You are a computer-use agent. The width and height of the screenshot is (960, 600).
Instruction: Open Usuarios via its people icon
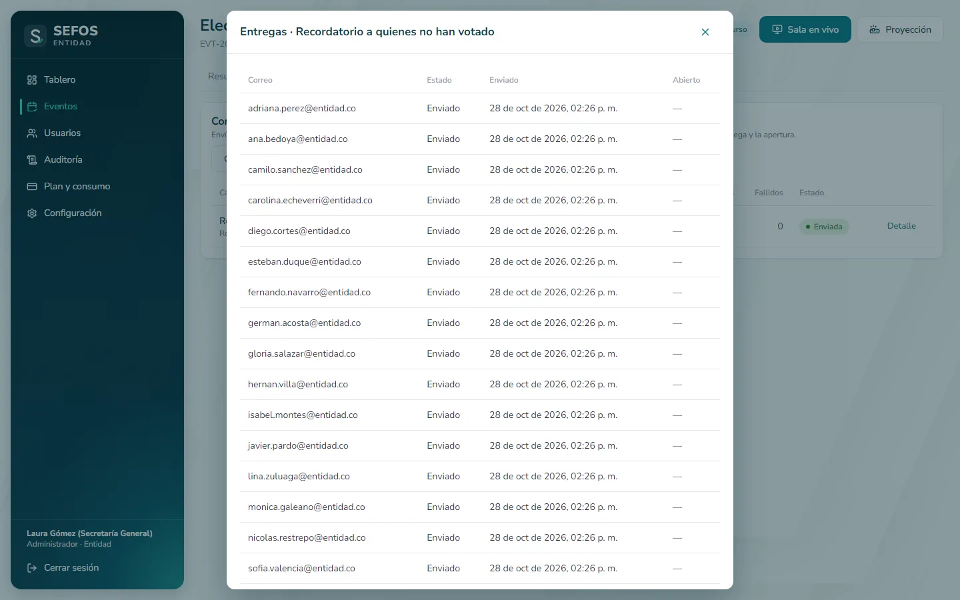point(32,133)
